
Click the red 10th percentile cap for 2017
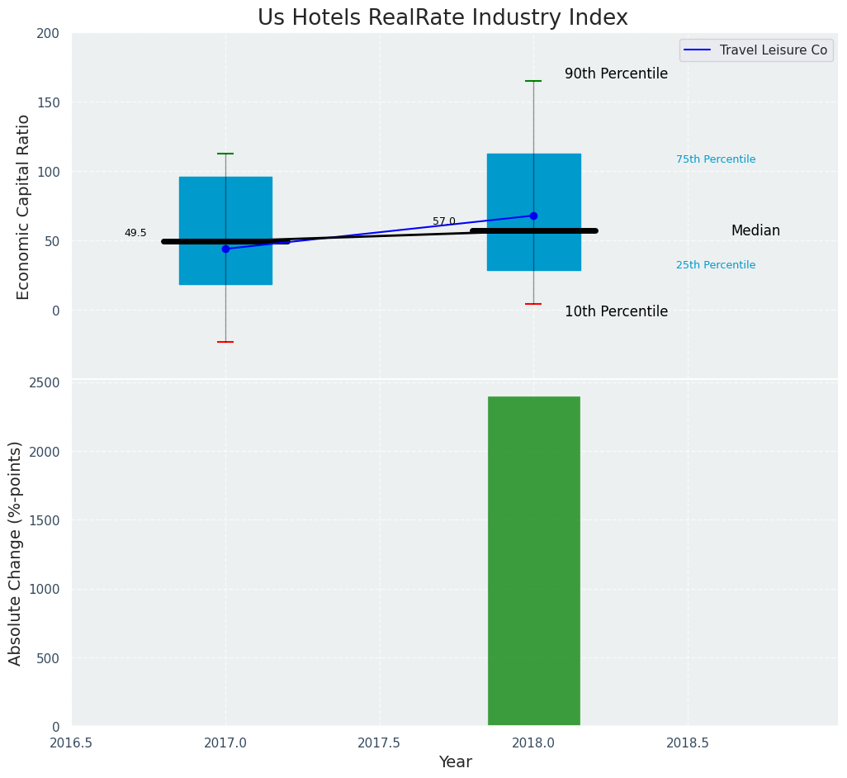coord(225,342)
